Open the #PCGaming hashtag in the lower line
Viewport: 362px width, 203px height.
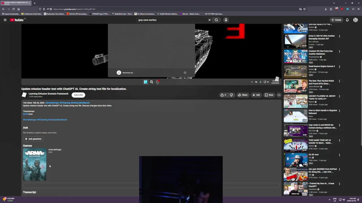point(42,120)
